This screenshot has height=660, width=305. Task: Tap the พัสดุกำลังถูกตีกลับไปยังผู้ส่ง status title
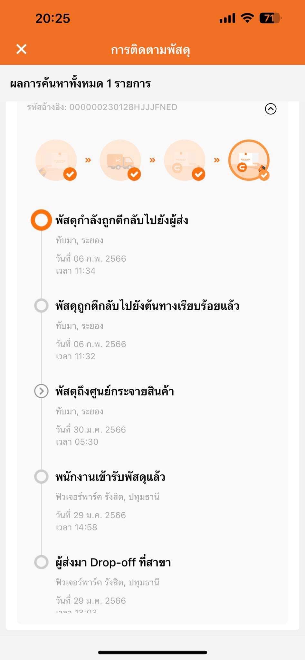122,220
